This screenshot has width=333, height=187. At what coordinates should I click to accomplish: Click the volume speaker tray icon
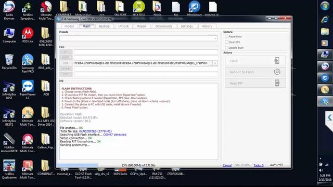coord(321,170)
